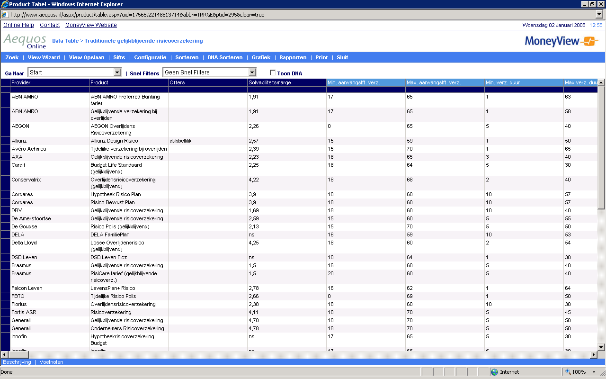This screenshot has height=379, width=606.
Task: Click the vertical scrollbar thumb of the table
Action: click(601, 148)
